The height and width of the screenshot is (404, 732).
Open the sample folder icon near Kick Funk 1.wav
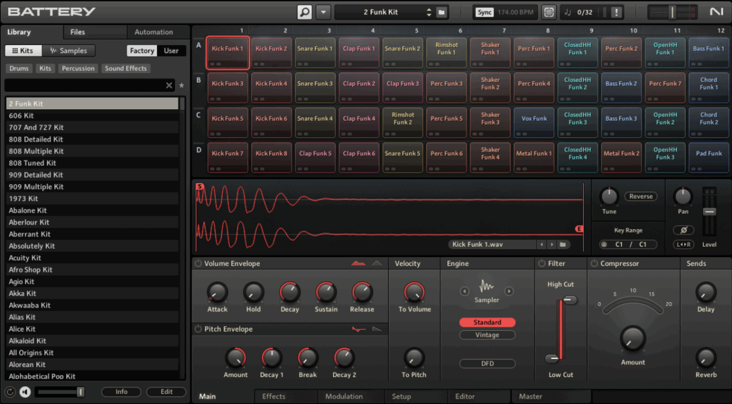(562, 244)
